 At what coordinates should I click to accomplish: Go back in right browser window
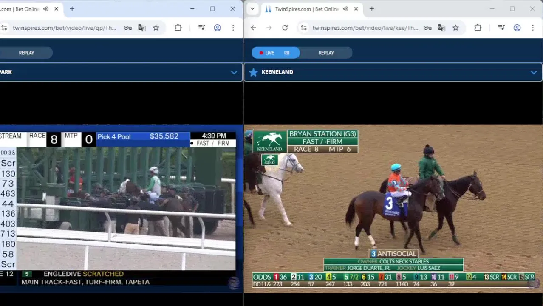tap(253, 28)
